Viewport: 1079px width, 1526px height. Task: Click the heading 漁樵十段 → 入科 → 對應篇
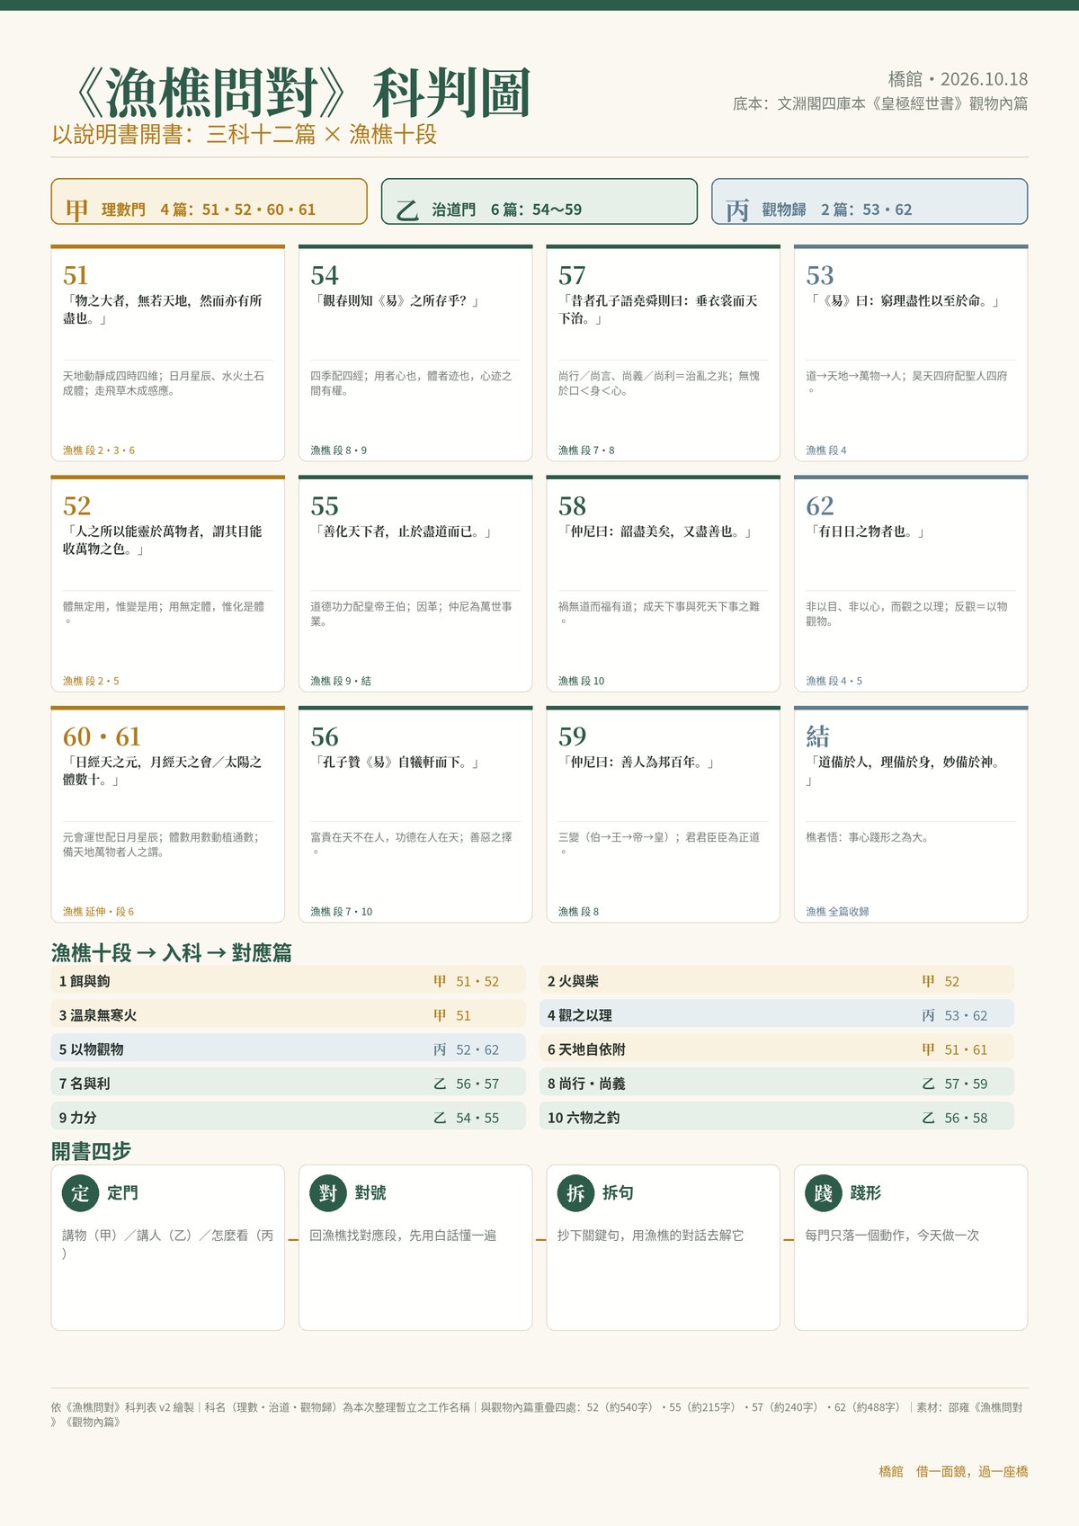point(172,953)
